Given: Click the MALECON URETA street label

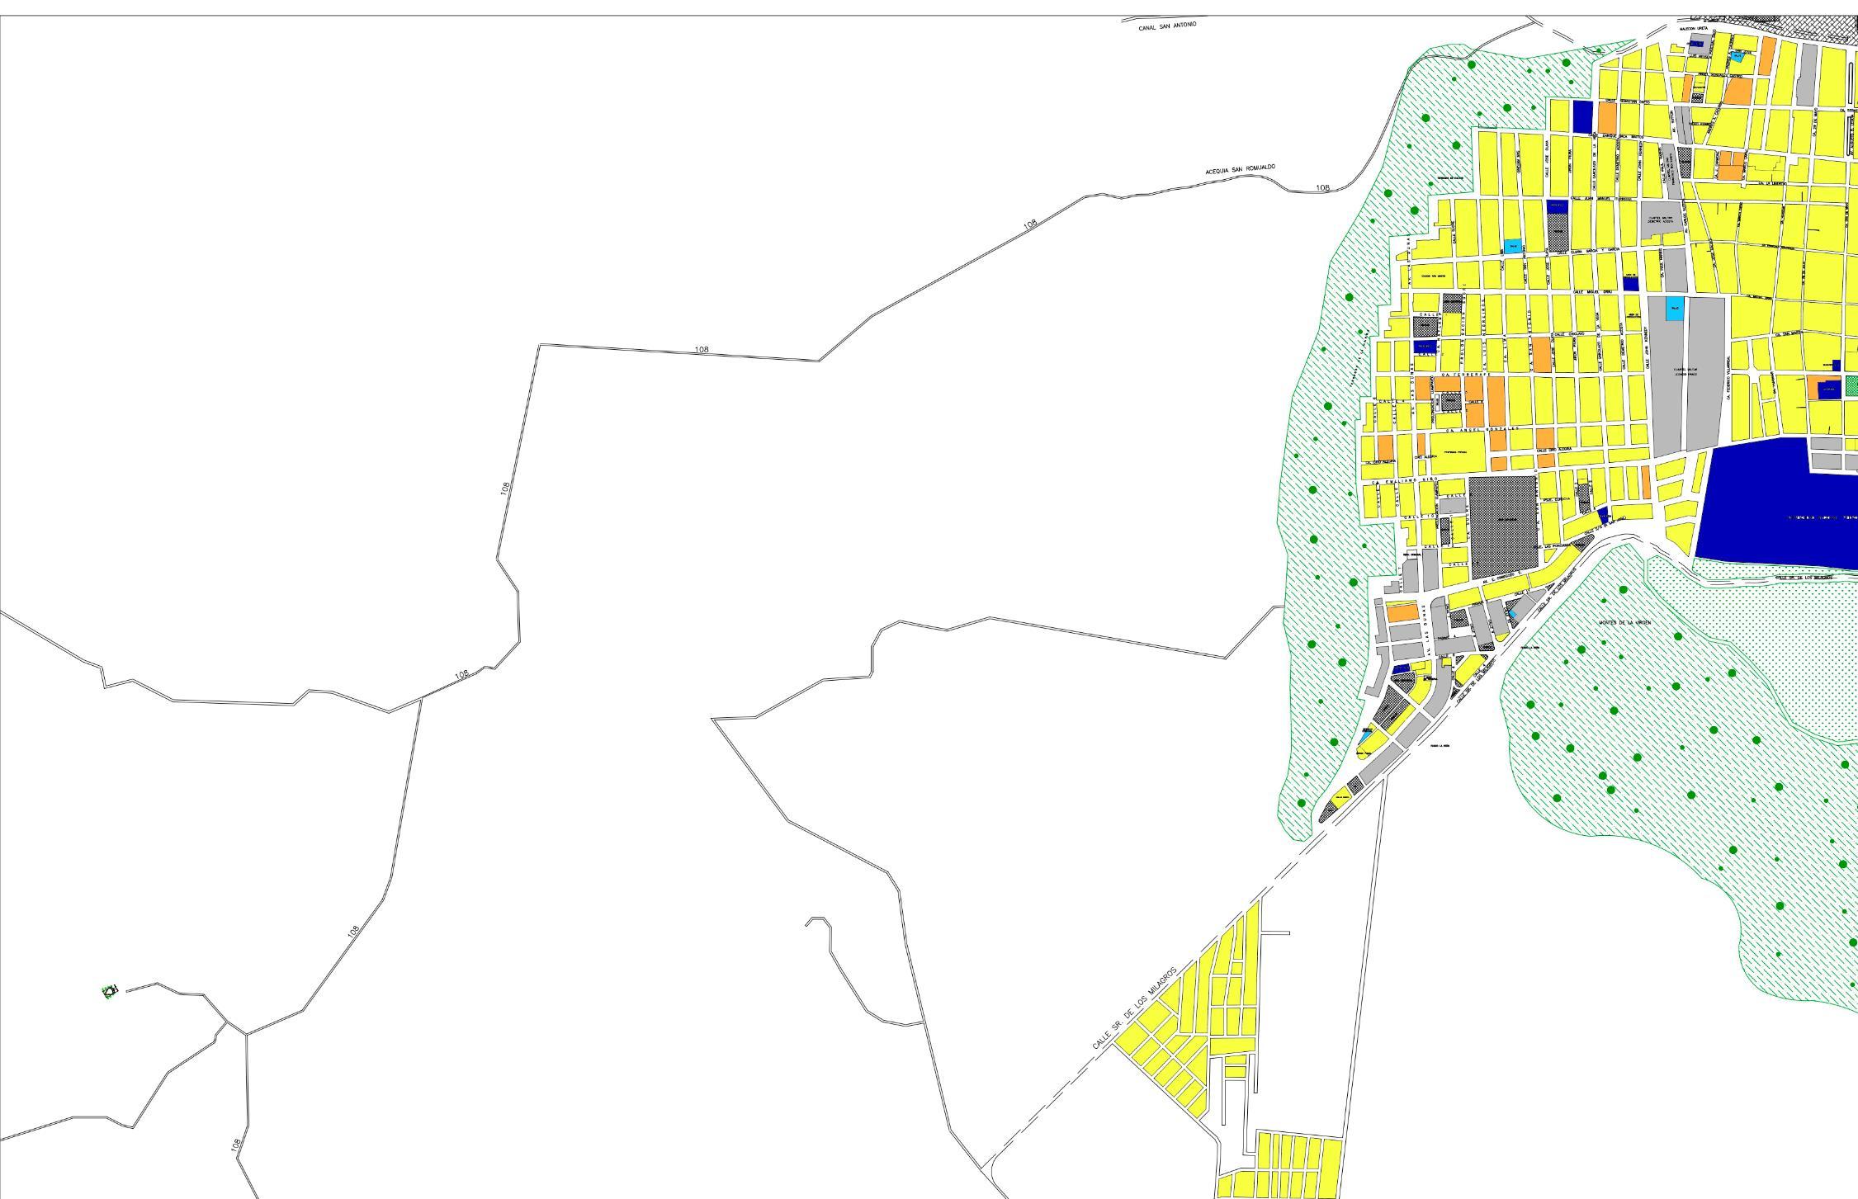Looking at the screenshot, I should (1693, 28).
